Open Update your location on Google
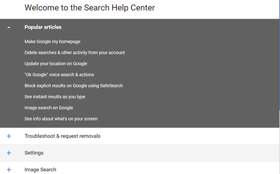 point(56,63)
